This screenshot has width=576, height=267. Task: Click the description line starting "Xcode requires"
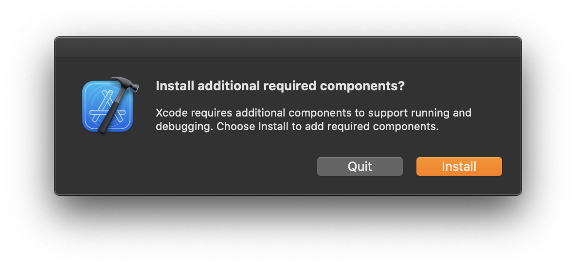pyautogui.click(x=313, y=113)
